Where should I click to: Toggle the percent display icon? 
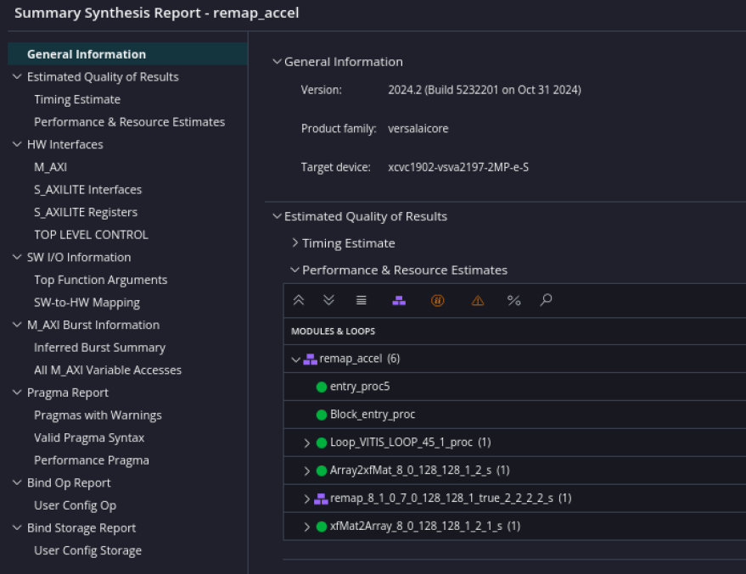(513, 300)
